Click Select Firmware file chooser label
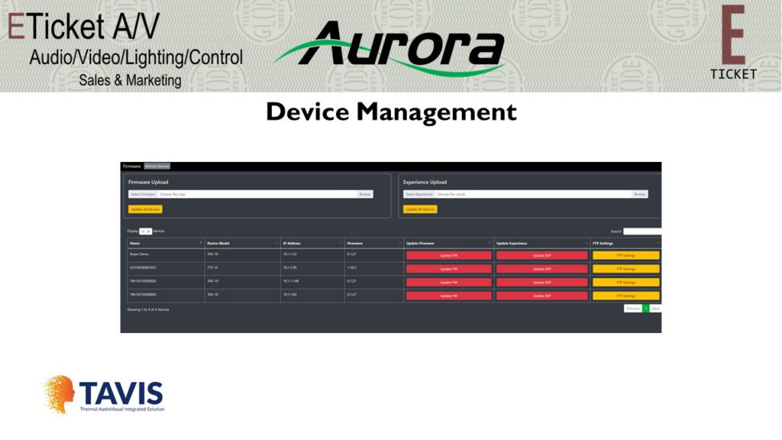The height and width of the screenshot is (440, 782). coord(143,194)
